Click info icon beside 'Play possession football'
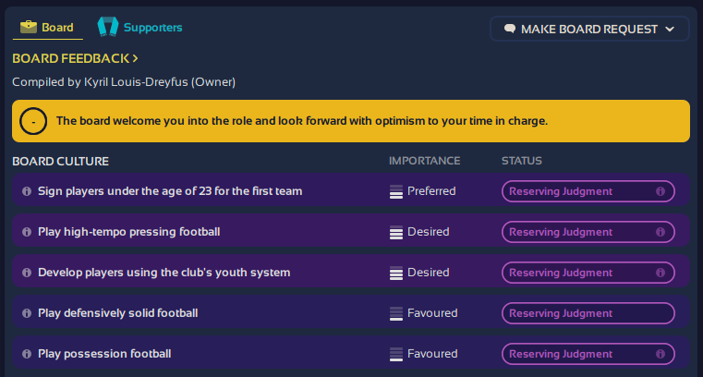This screenshot has width=703, height=377. tap(26, 354)
